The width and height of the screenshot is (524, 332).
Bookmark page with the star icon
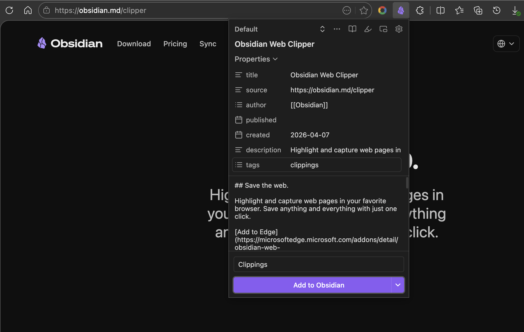(x=364, y=10)
